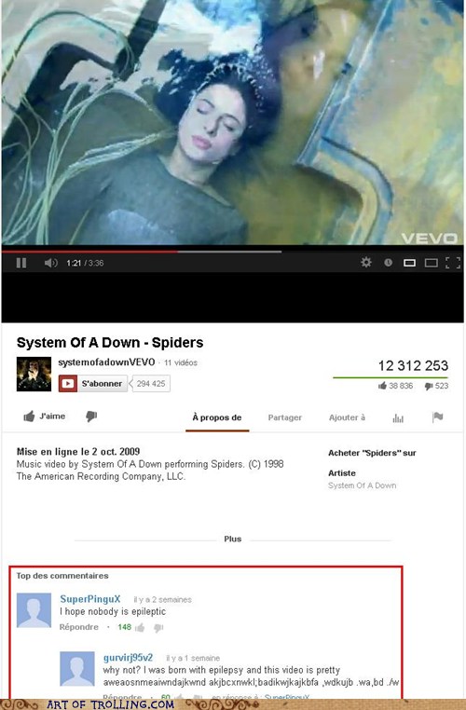Report the video with flag icon
Viewport: 466px width, 710px height.
click(437, 417)
